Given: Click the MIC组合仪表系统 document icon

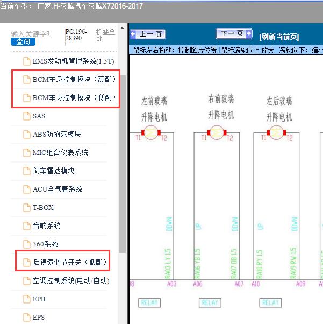Looking at the screenshot, I should [x=27, y=153].
